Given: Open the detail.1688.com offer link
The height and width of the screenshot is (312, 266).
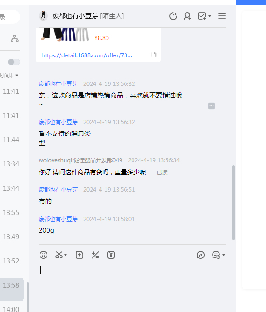Looking at the screenshot, I should [86, 55].
